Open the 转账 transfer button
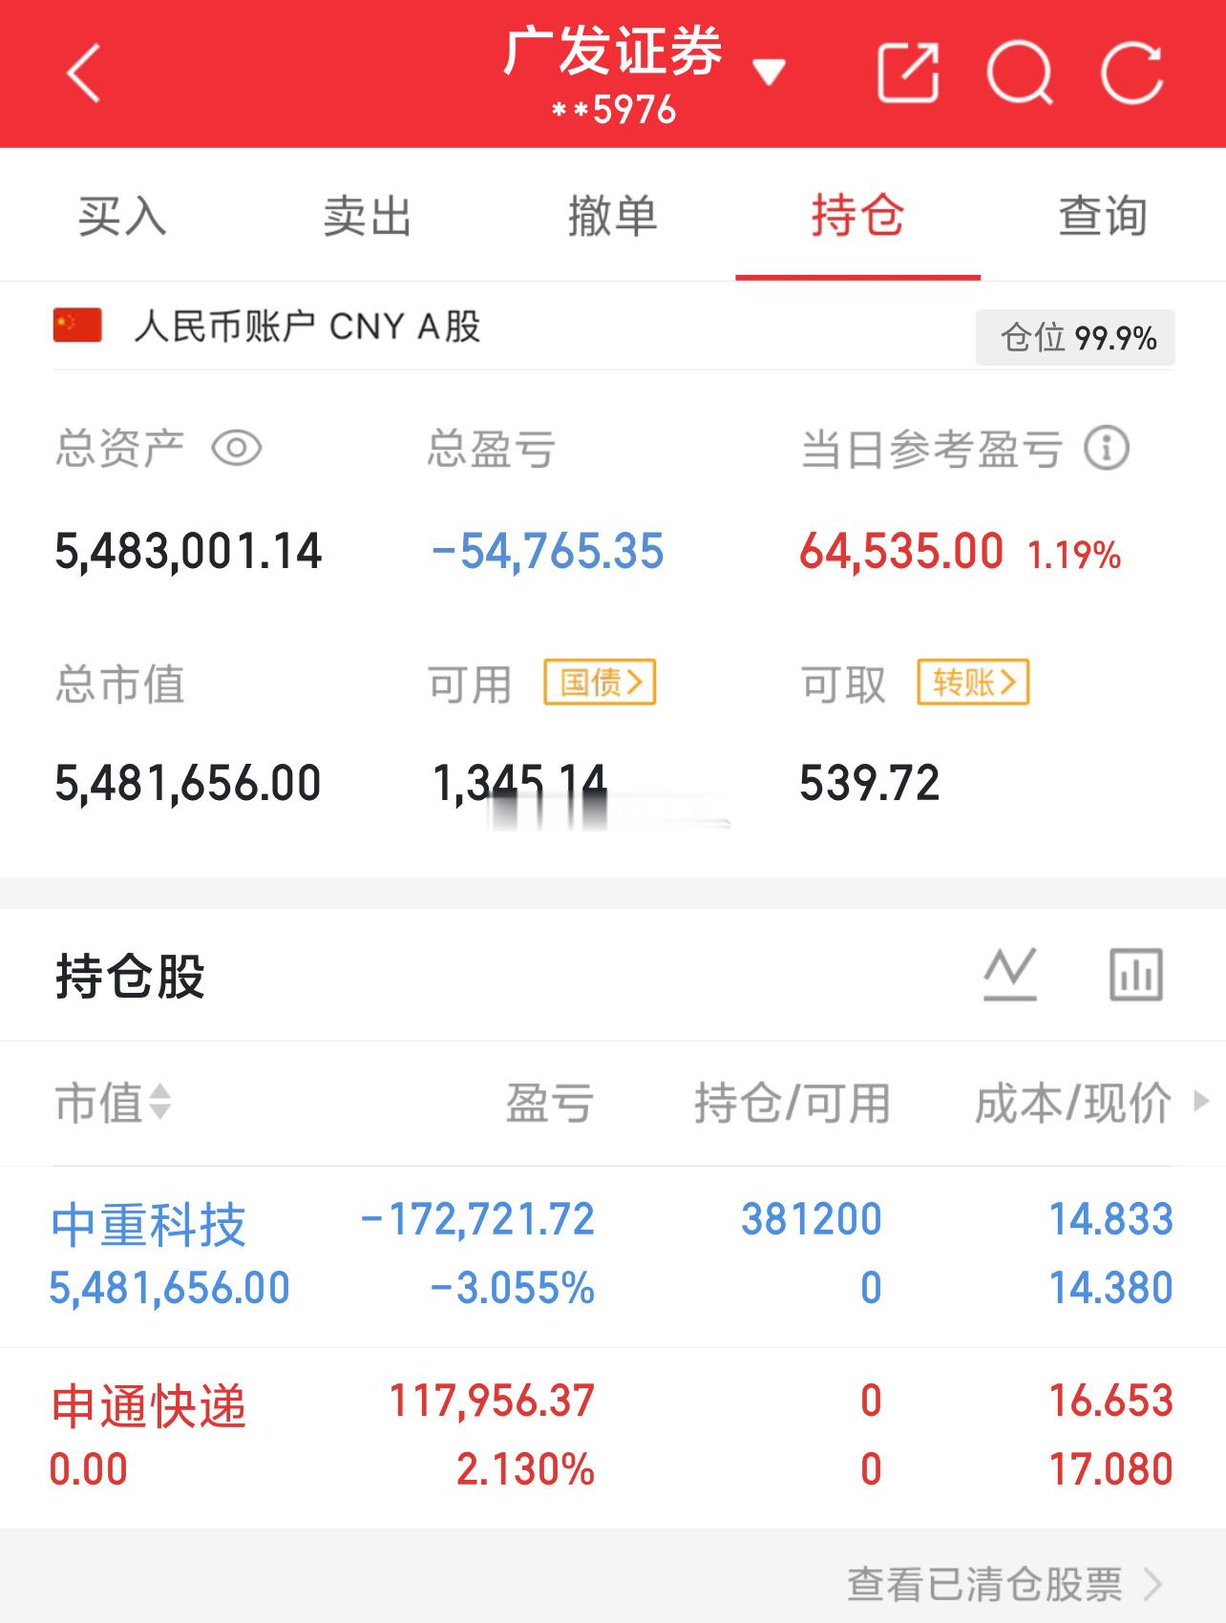The image size is (1226, 1623). click(x=973, y=683)
